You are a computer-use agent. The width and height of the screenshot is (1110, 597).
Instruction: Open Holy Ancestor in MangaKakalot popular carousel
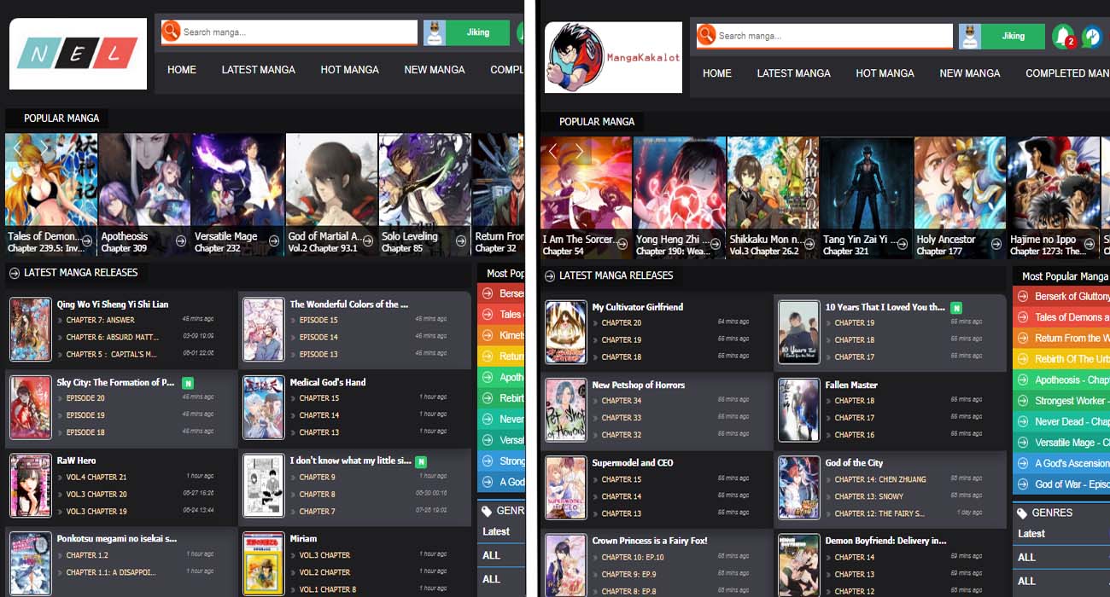(x=960, y=197)
